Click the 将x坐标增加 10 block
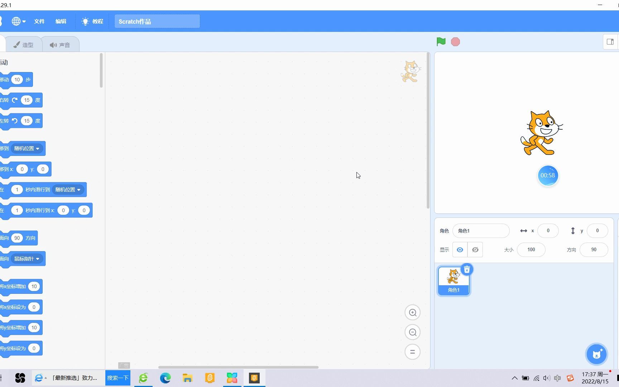The height and width of the screenshot is (387, 619). click(x=21, y=287)
